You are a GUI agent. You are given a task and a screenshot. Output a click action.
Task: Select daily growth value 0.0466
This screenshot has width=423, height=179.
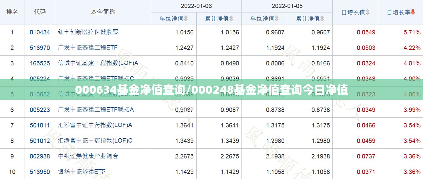pos(366,125)
